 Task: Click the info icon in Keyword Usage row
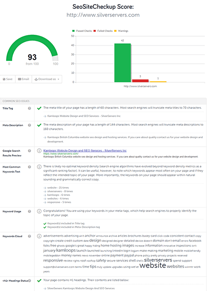point(39,211)
